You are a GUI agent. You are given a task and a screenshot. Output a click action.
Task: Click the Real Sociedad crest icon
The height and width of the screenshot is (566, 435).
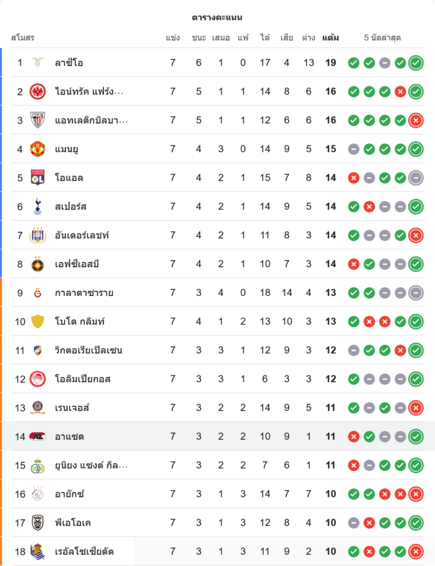[37, 551]
